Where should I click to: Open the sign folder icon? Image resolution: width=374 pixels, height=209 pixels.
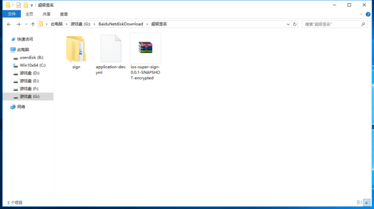click(x=76, y=49)
